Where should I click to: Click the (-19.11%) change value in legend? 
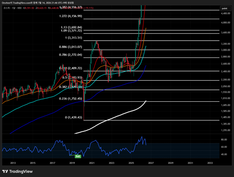pyautogui.click(x=88, y=8)
